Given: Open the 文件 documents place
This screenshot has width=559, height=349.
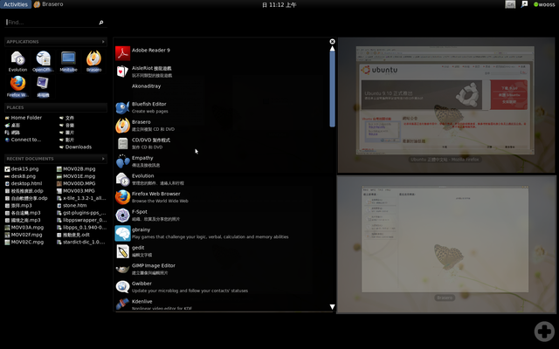Looking at the screenshot, I should (66, 118).
